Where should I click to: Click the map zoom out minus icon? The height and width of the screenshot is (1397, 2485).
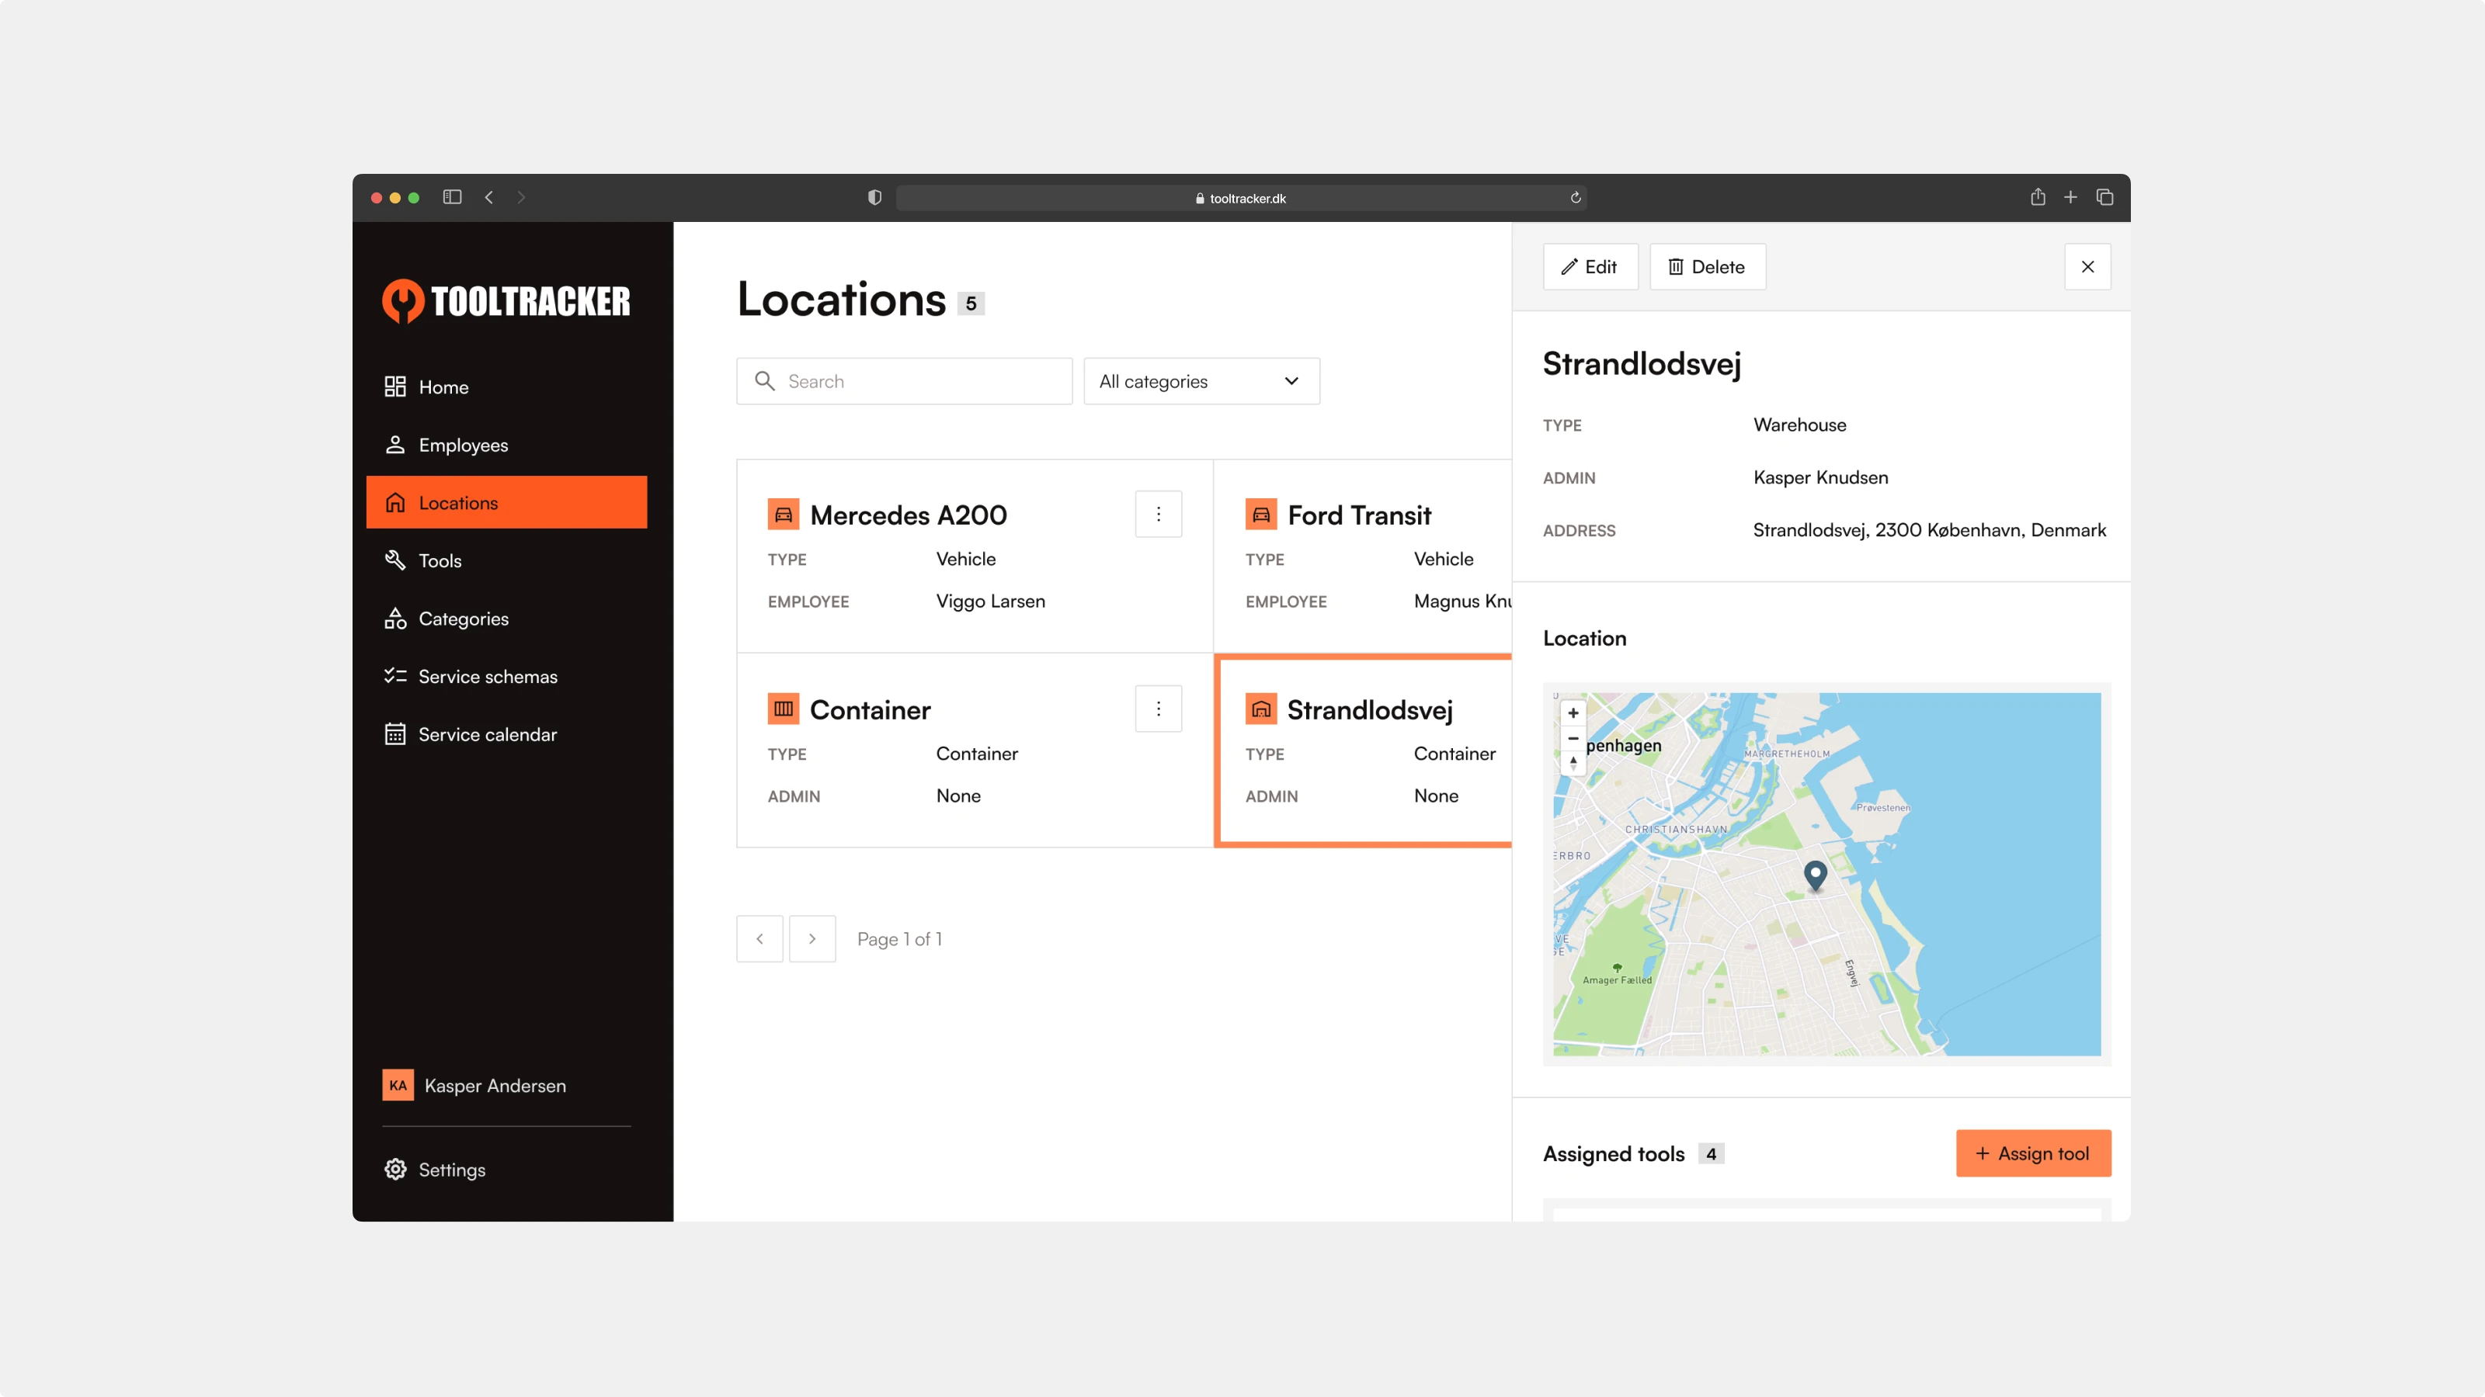(x=1573, y=739)
